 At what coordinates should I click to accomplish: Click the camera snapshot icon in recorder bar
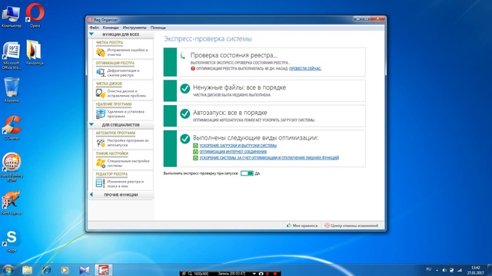coord(261,274)
